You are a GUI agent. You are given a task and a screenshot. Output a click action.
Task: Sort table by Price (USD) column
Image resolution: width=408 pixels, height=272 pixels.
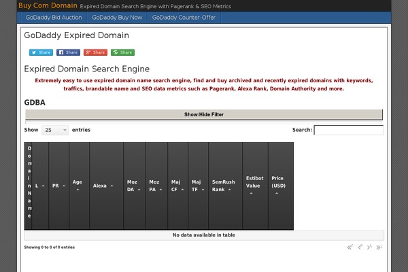pos(281,186)
